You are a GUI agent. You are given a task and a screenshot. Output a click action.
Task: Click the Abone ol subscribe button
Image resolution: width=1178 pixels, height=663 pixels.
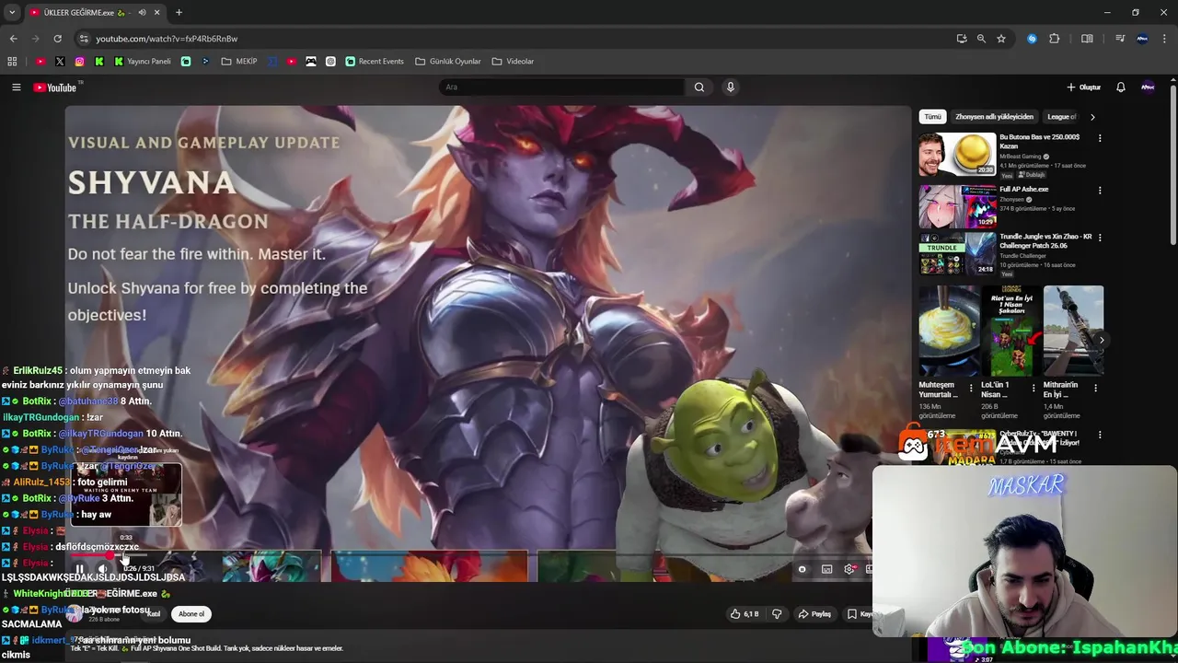click(191, 614)
